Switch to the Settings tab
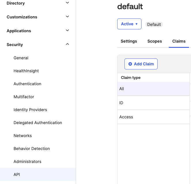The width and height of the screenshot is (191, 184). [x=129, y=41]
